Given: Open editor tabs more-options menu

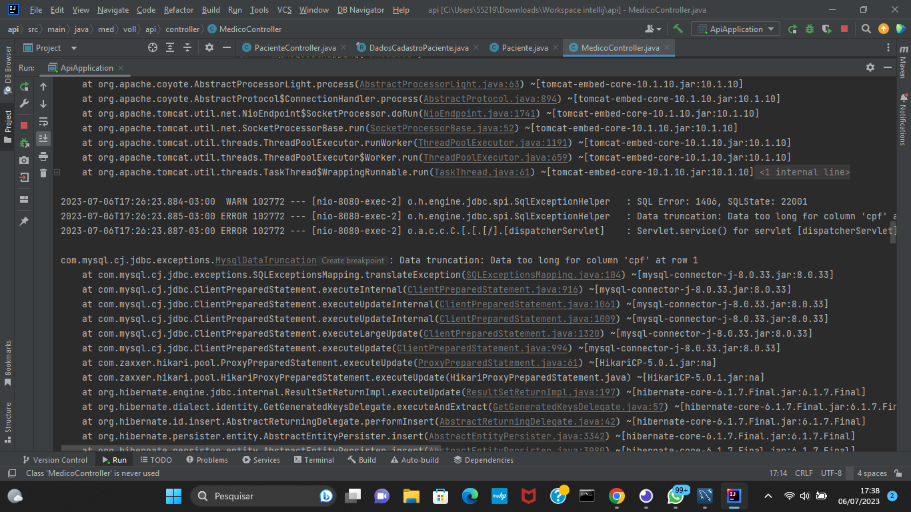Looking at the screenshot, I should 888,47.
